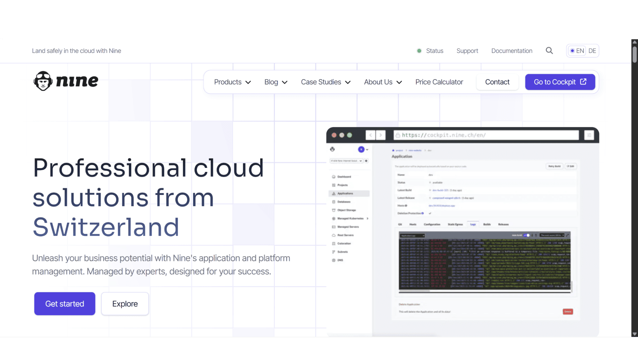Click the Retry Build button in the preview

(554, 166)
